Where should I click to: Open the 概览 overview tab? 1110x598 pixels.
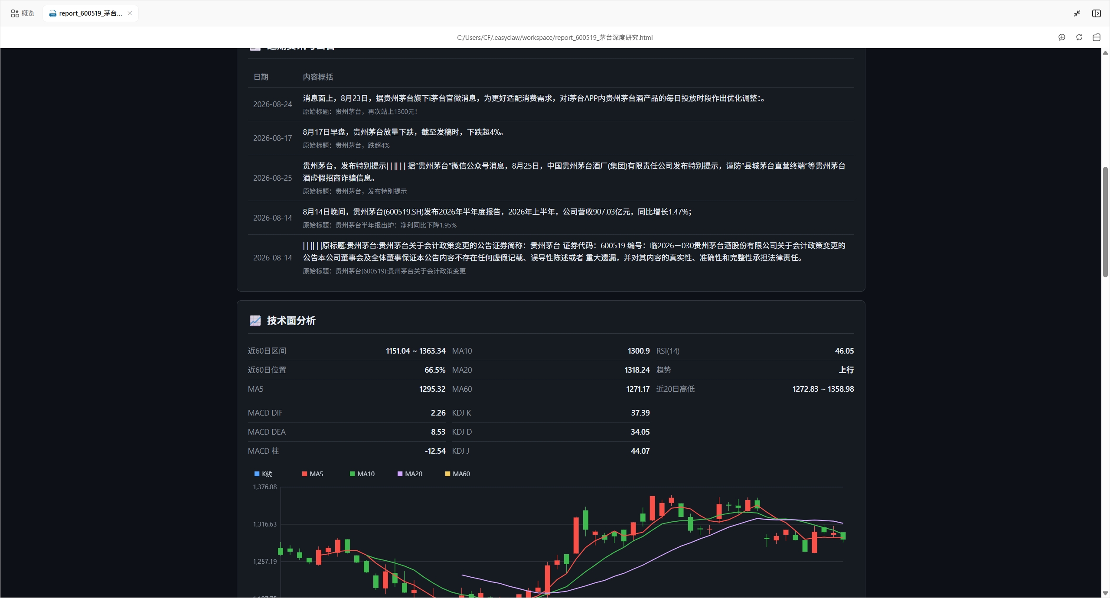point(23,13)
